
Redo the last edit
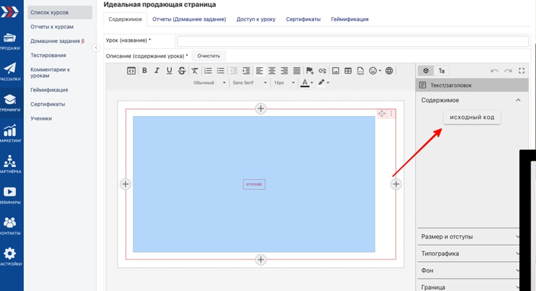508,71
